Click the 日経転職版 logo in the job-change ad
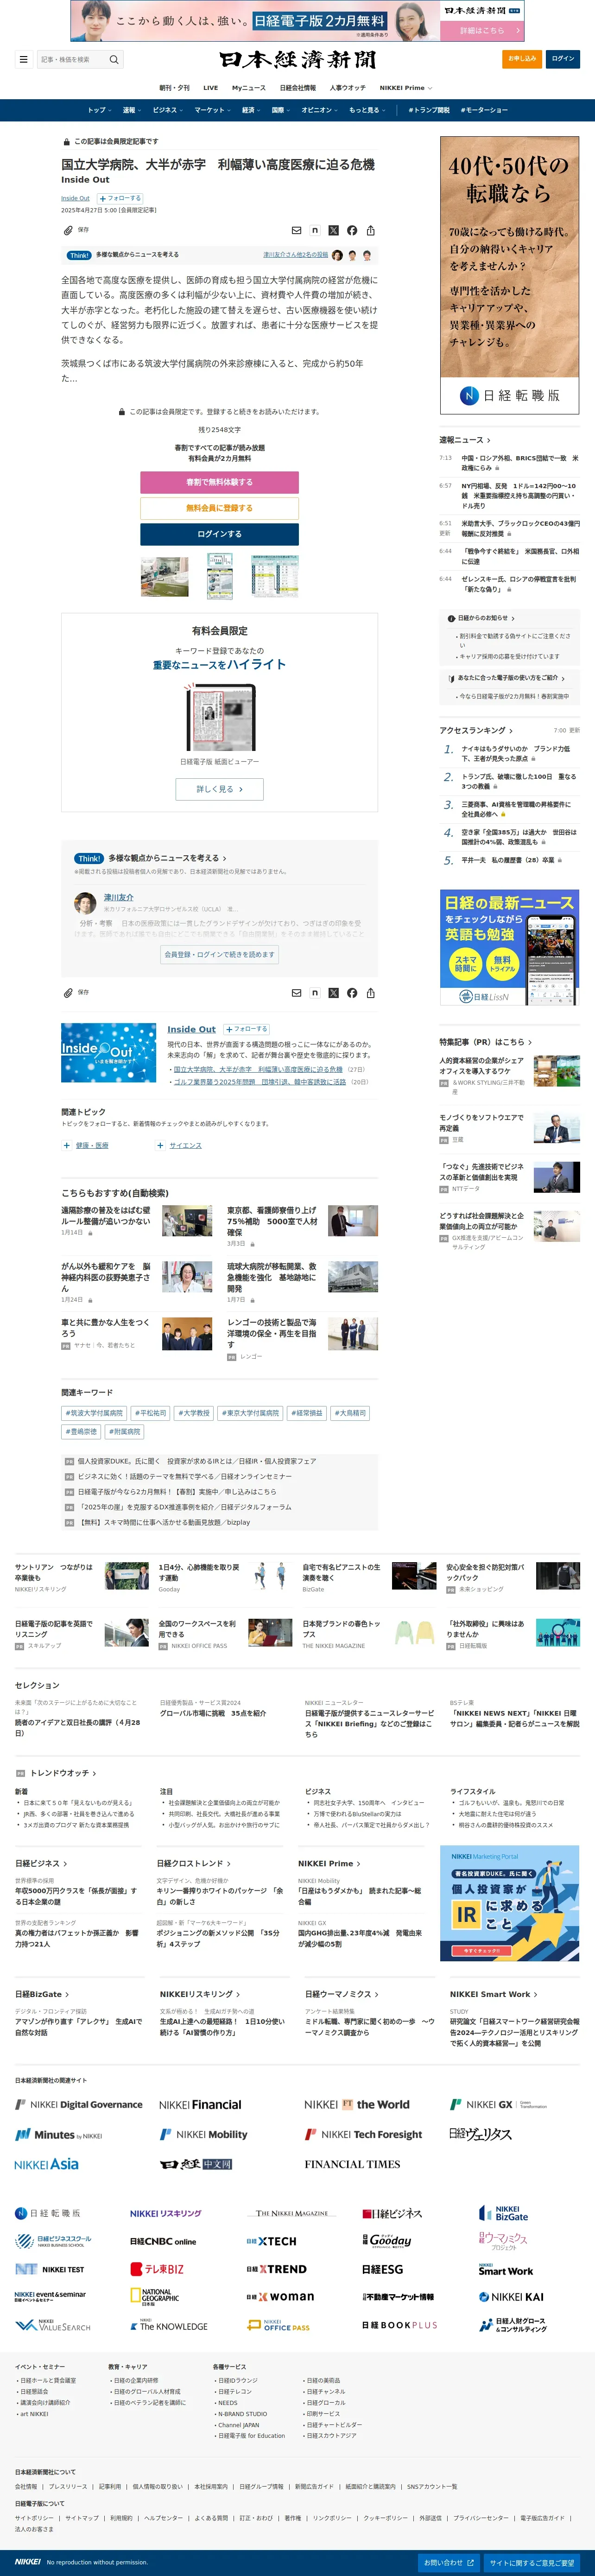The width and height of the screenshot is (595, 2576). click(x=510, y=395)
